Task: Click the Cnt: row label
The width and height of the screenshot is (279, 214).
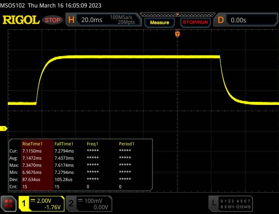Action: coord(14,187)
